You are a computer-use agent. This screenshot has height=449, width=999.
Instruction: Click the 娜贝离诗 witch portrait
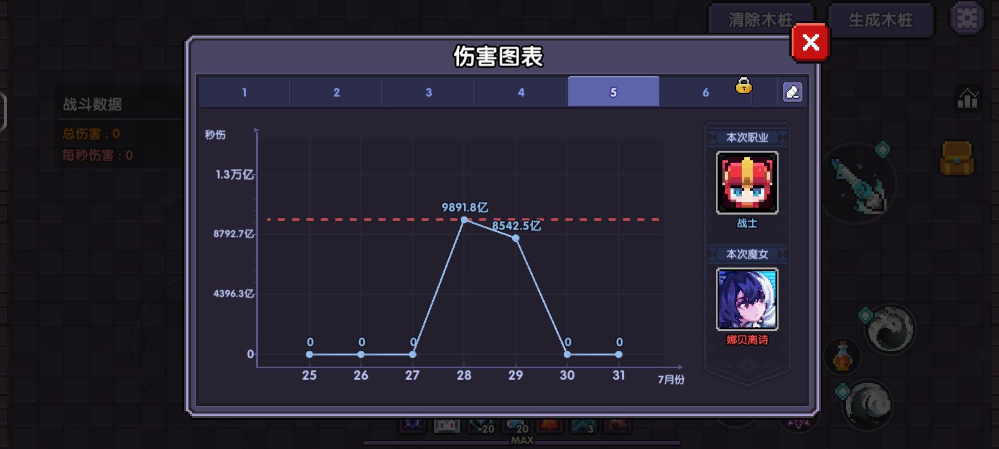click(747, 299)
